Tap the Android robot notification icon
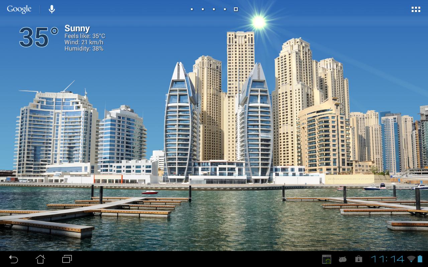The height and width of the screenshot is (267, 428). (342, 259)
